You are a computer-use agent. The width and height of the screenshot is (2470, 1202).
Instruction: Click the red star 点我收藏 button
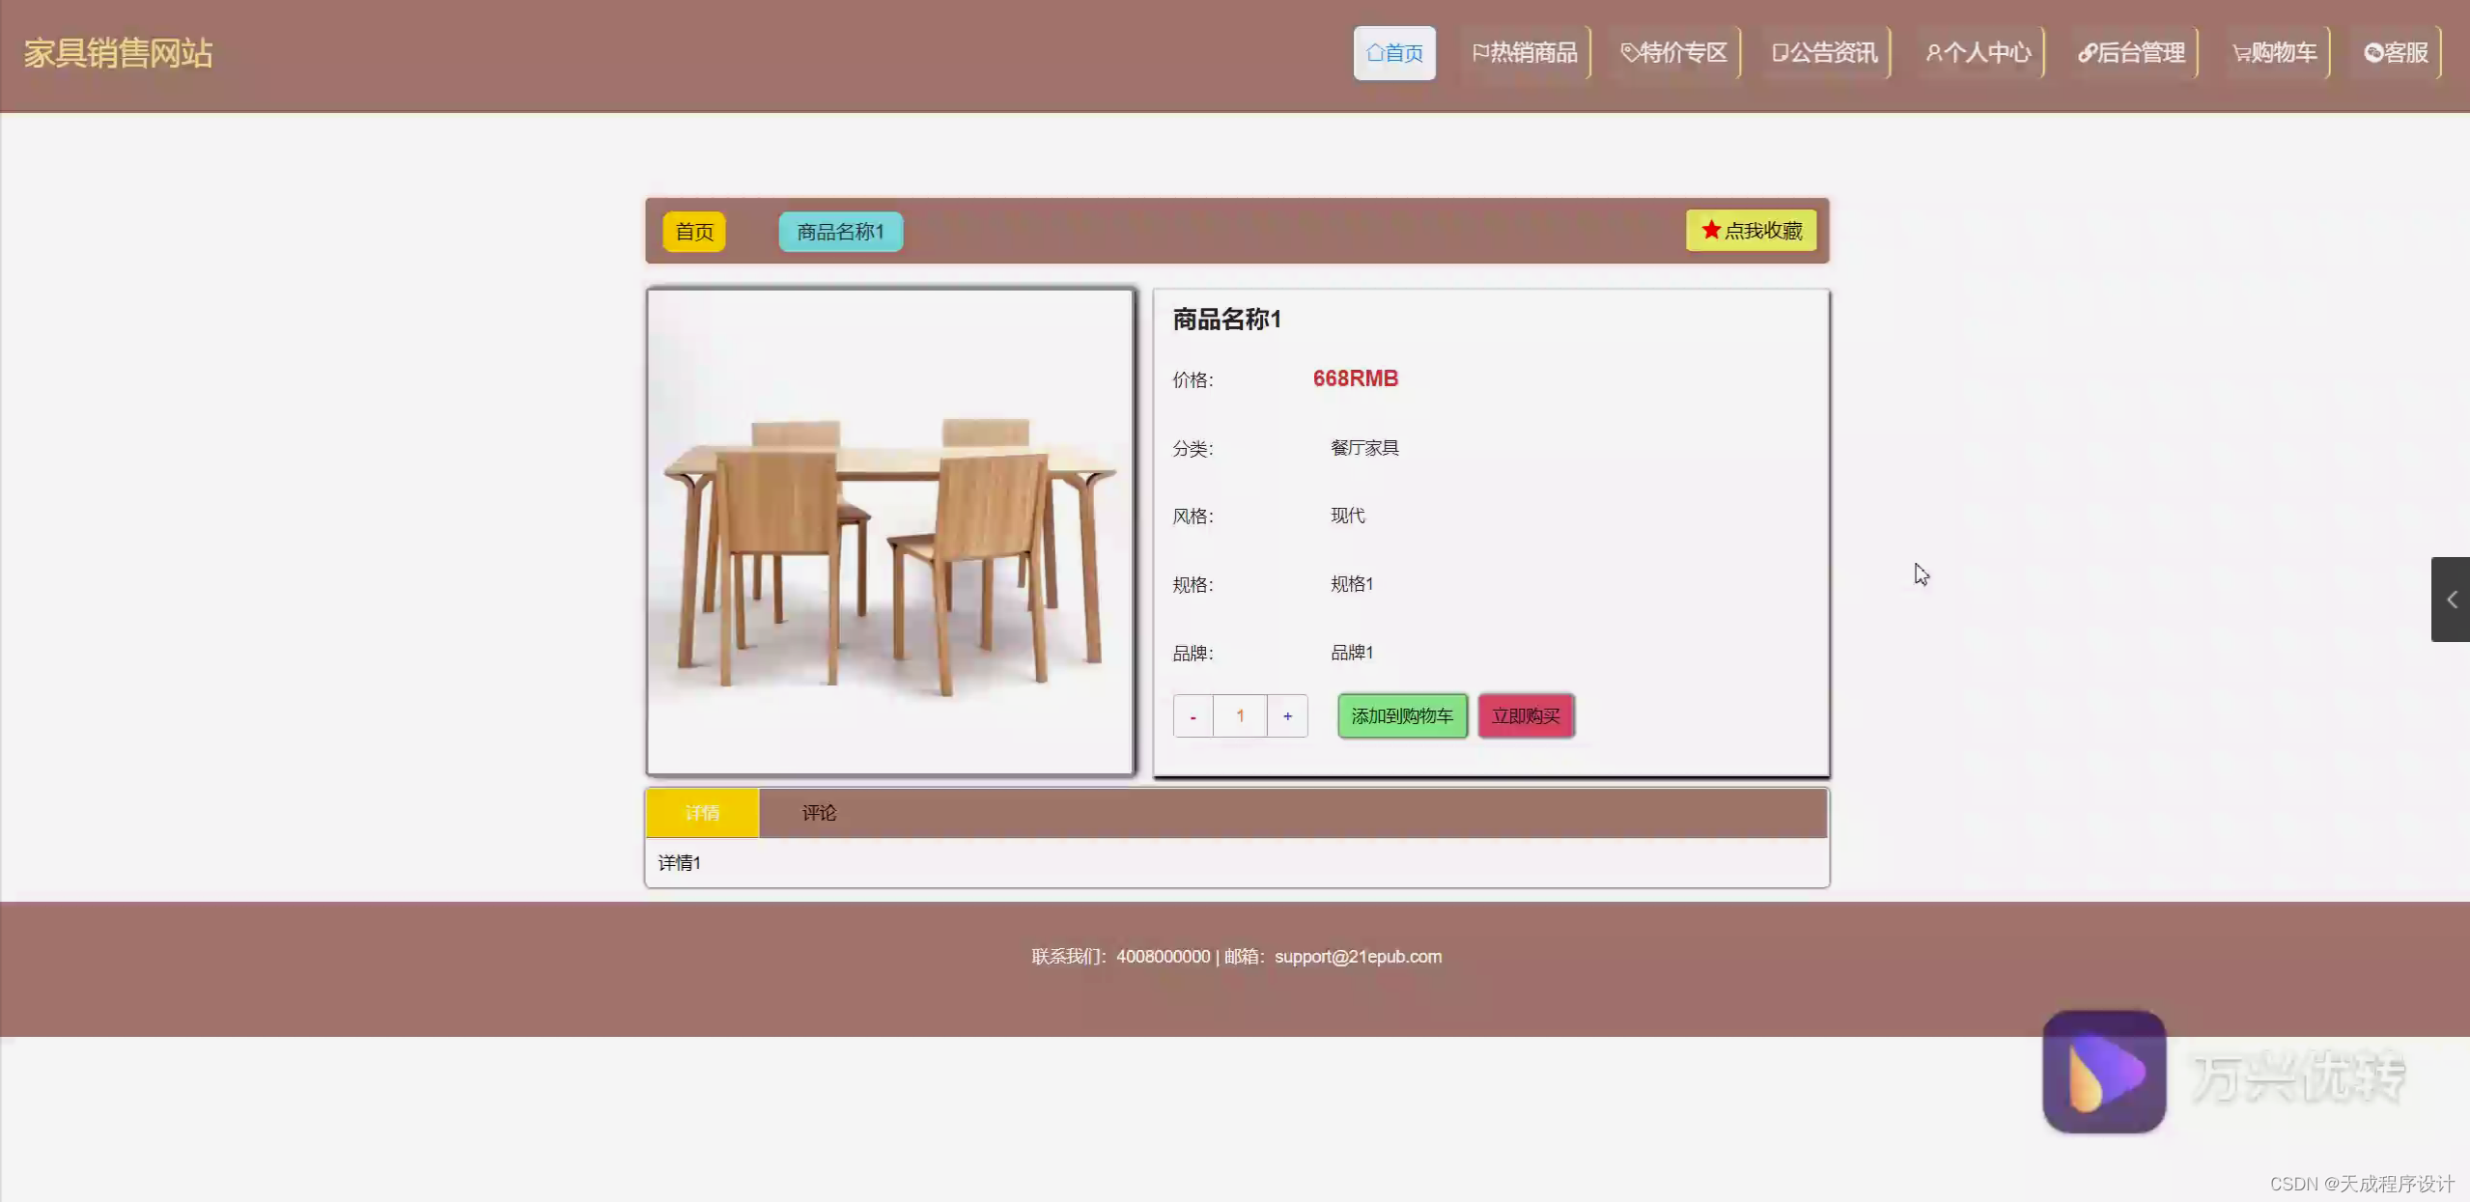point(1752,231)
